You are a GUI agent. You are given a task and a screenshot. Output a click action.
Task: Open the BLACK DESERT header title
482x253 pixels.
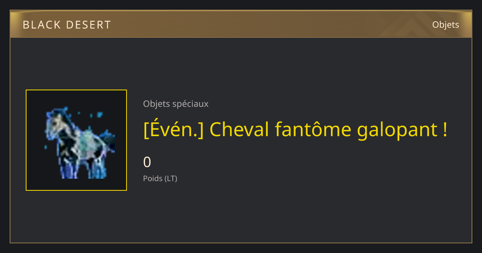pyautogui.click(x=67, y=25)
